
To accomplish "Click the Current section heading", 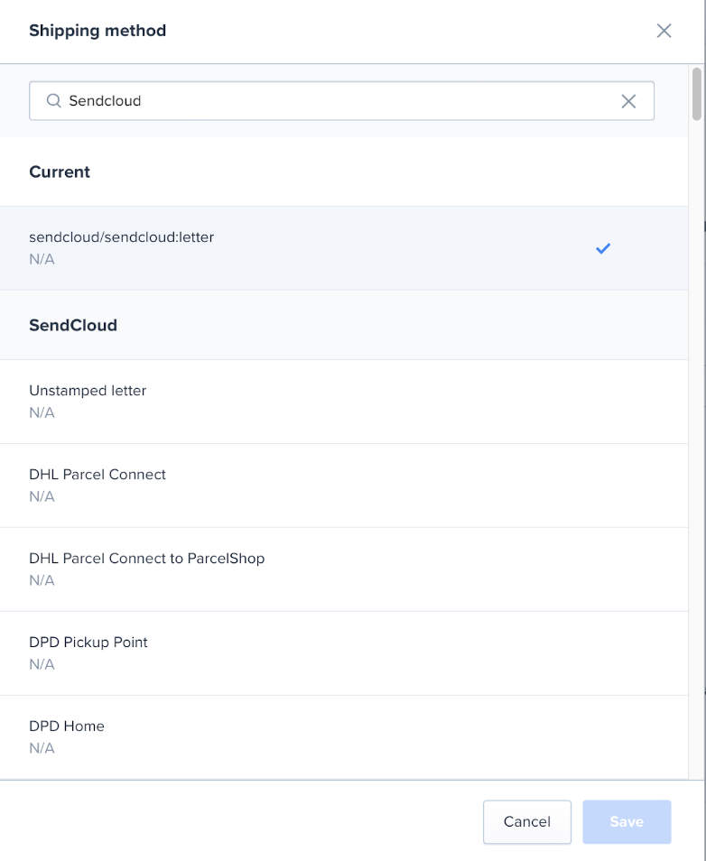I will coord(60,171).
